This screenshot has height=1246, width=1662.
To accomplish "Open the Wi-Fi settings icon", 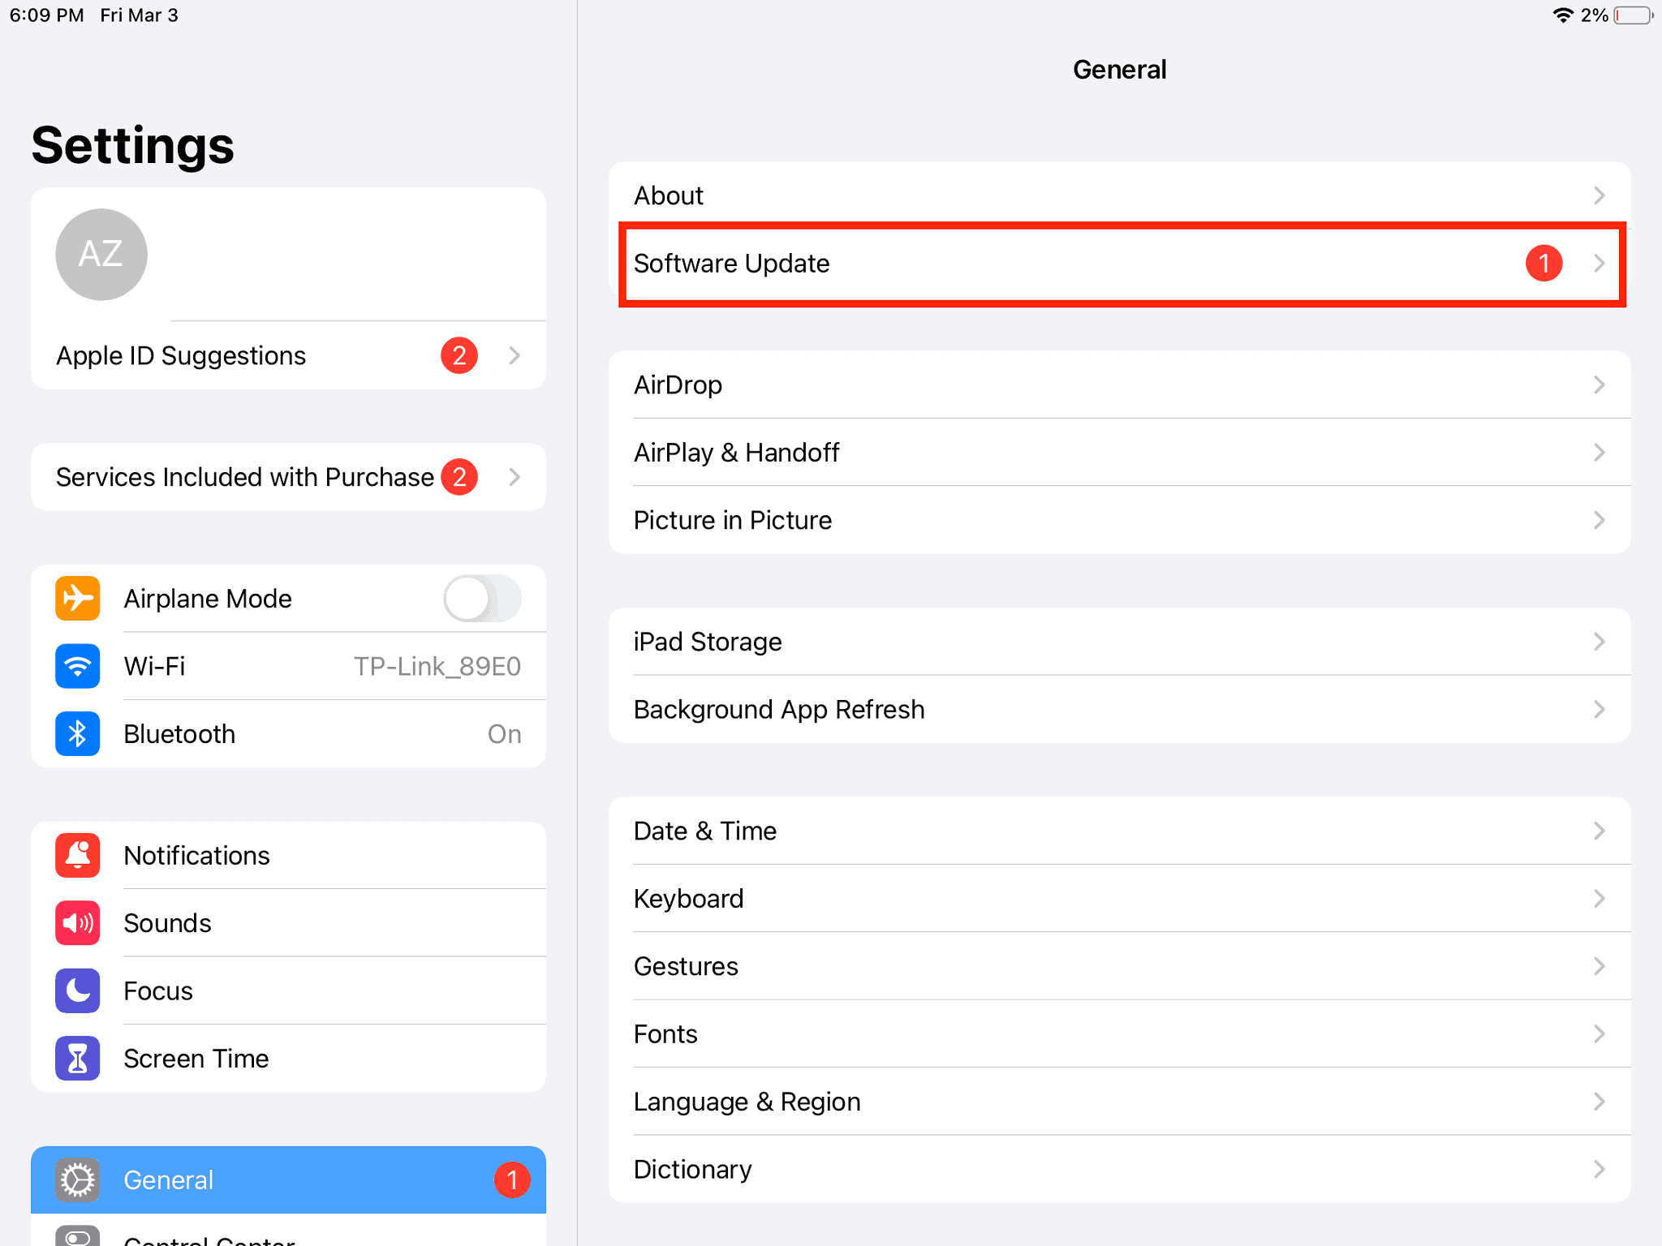I will click(77, 666).
